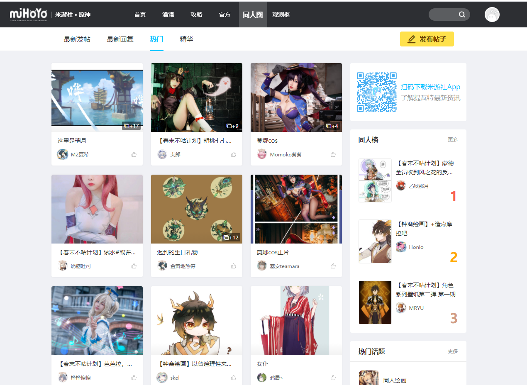Viewport: 527px width, 385px height.
Task: Like the 芭芭拉 post by 桦桦惶惶
Action: tap(134, 378)
